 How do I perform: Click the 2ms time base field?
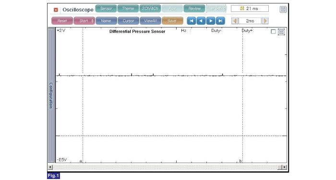pos(250,21)
